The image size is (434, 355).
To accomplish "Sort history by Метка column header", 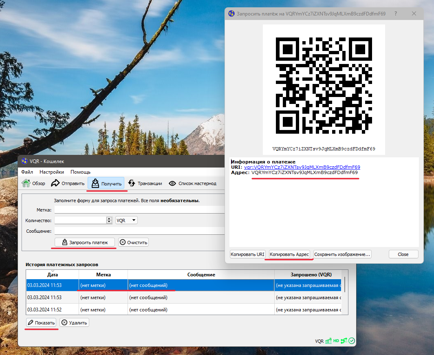I will (104, 274).
